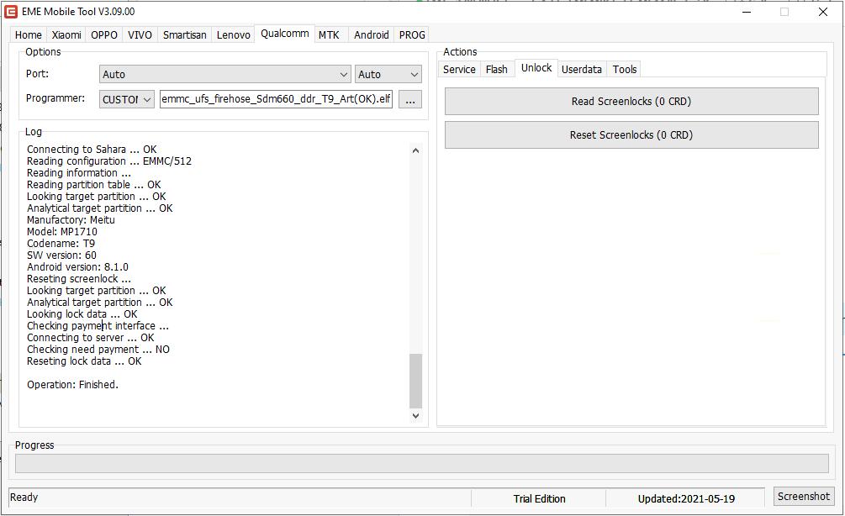Select the Unlock actions tab
This screenshot has width=845, height=516.
(536, 68)
